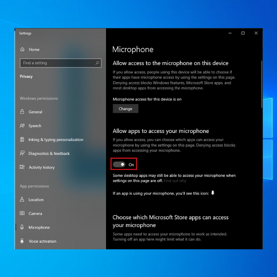Close the Settings window
Image resolution: width=277 pixels, height=277 pixels.
[256, 33]
